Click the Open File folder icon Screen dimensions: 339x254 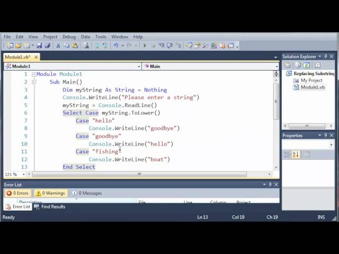tap(17, 46)
